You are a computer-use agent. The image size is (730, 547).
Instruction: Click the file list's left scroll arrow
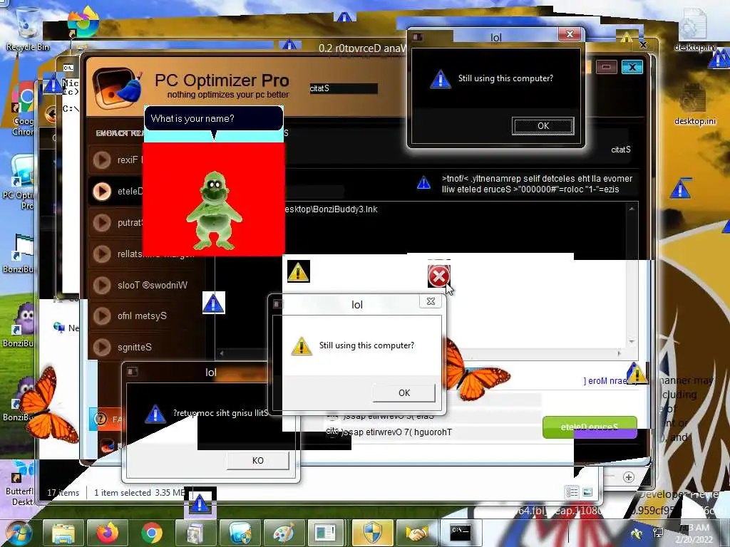coord(222,353)
